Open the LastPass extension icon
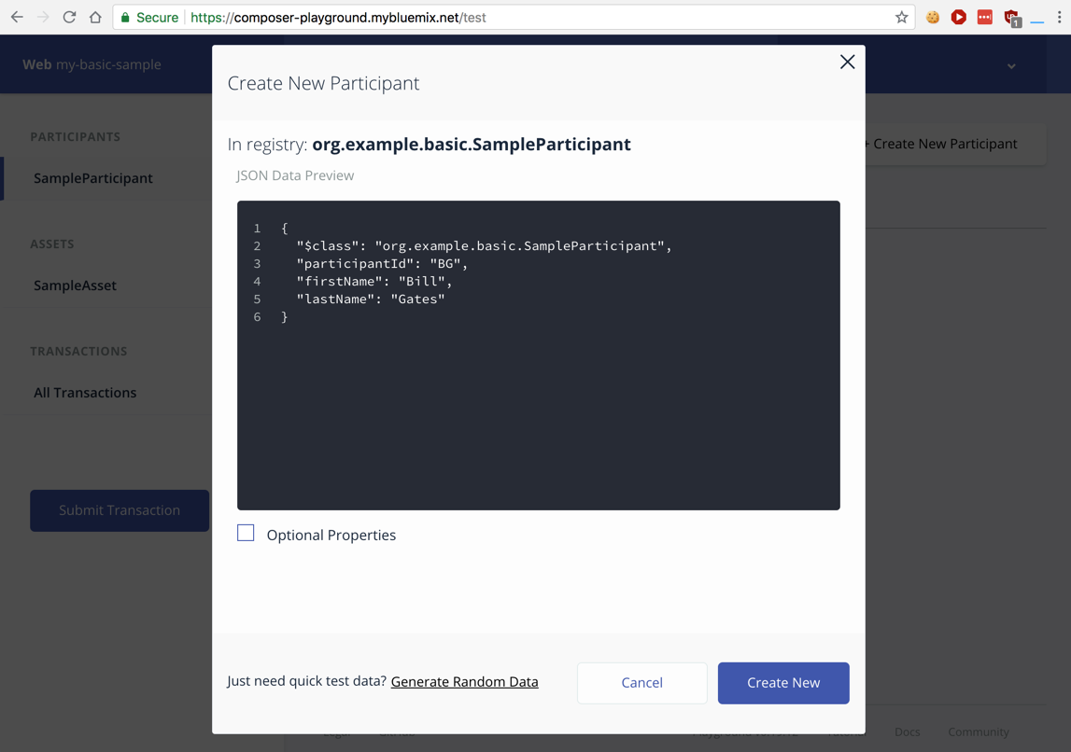 984,18
